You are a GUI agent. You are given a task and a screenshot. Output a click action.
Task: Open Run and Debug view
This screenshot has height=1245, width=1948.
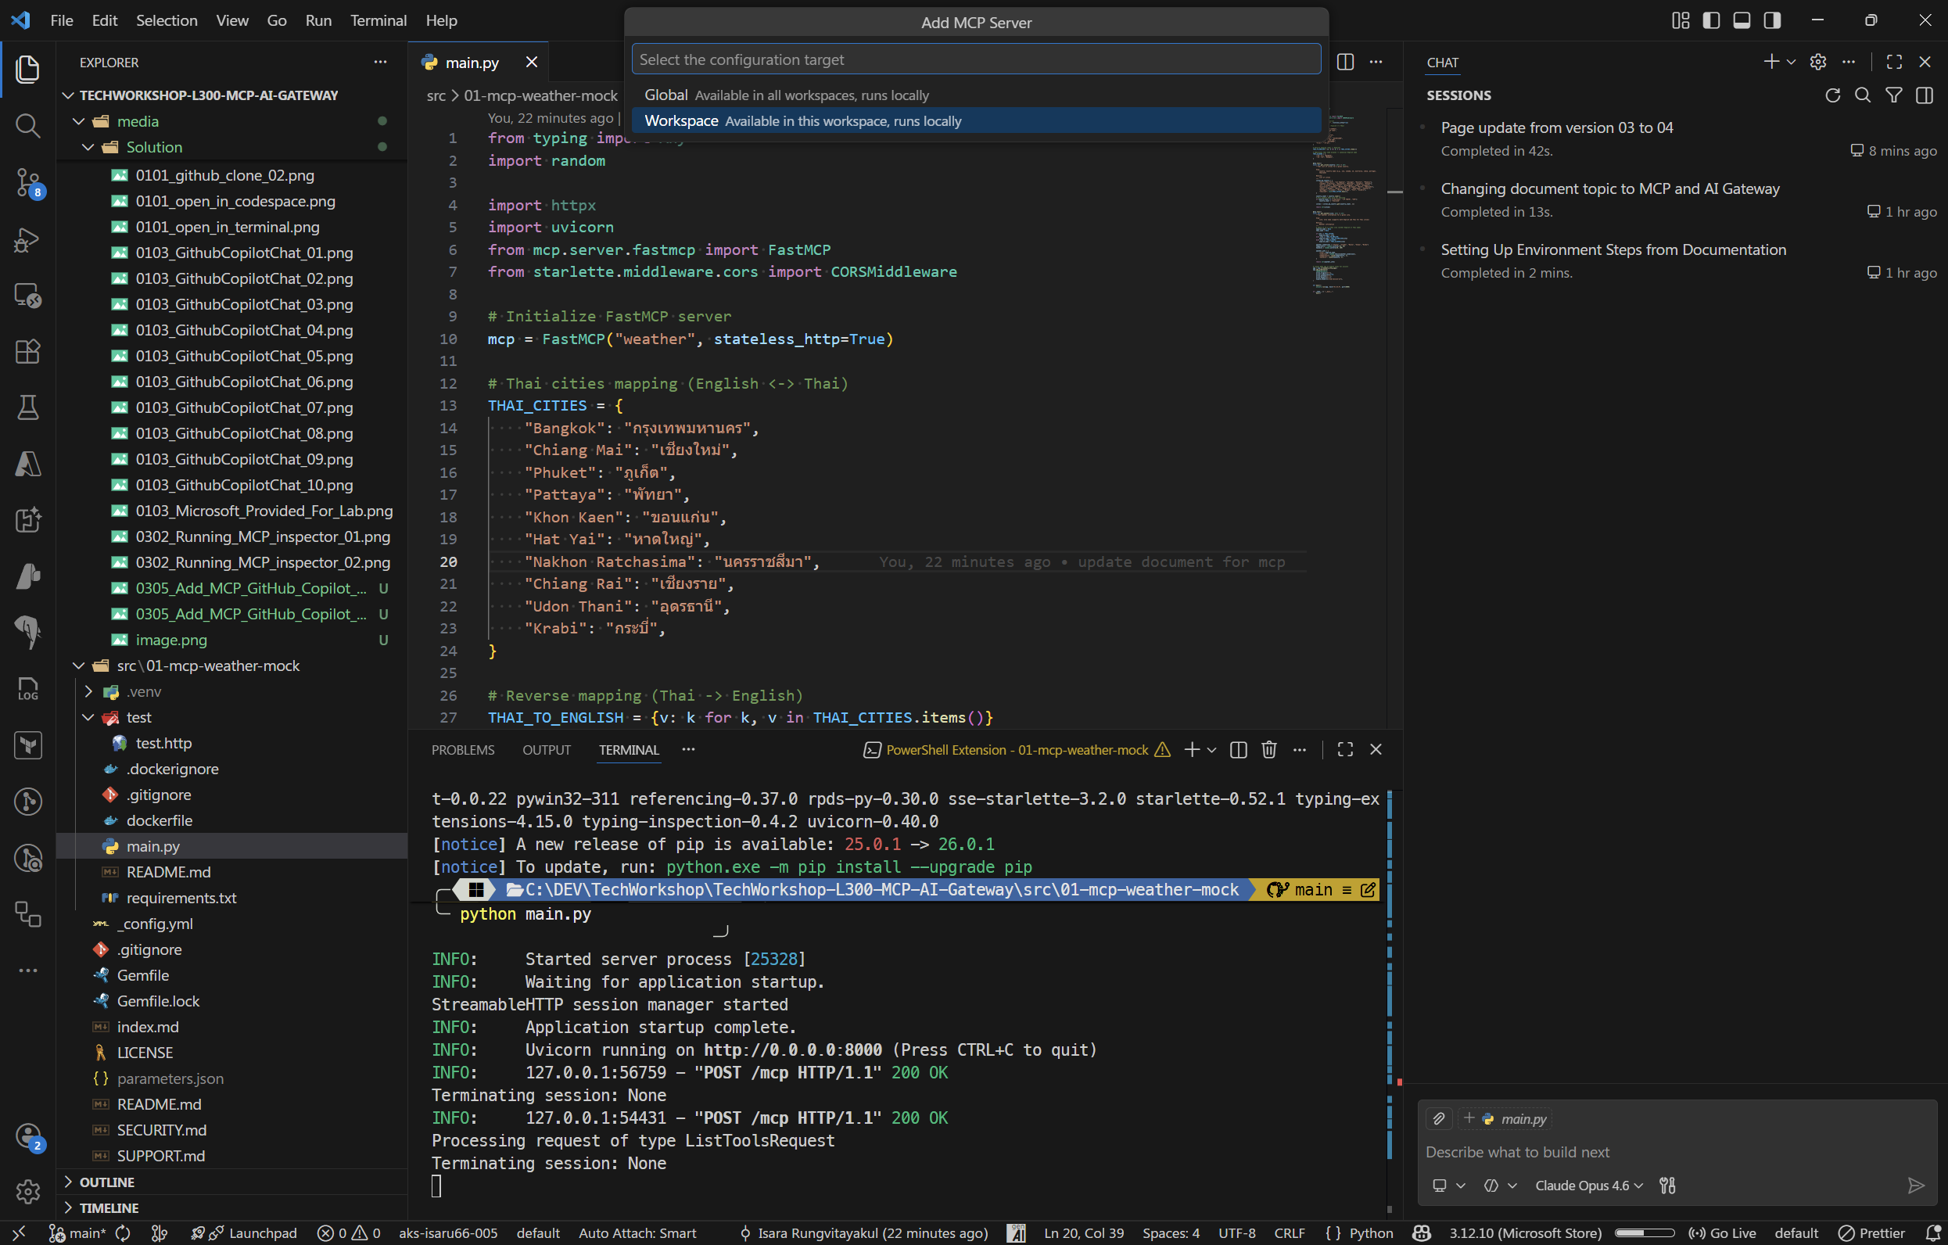27,239
